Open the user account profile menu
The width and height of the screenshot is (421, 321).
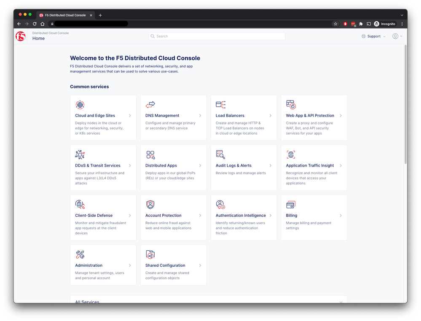pyautogui.click(x=397, y=36)
